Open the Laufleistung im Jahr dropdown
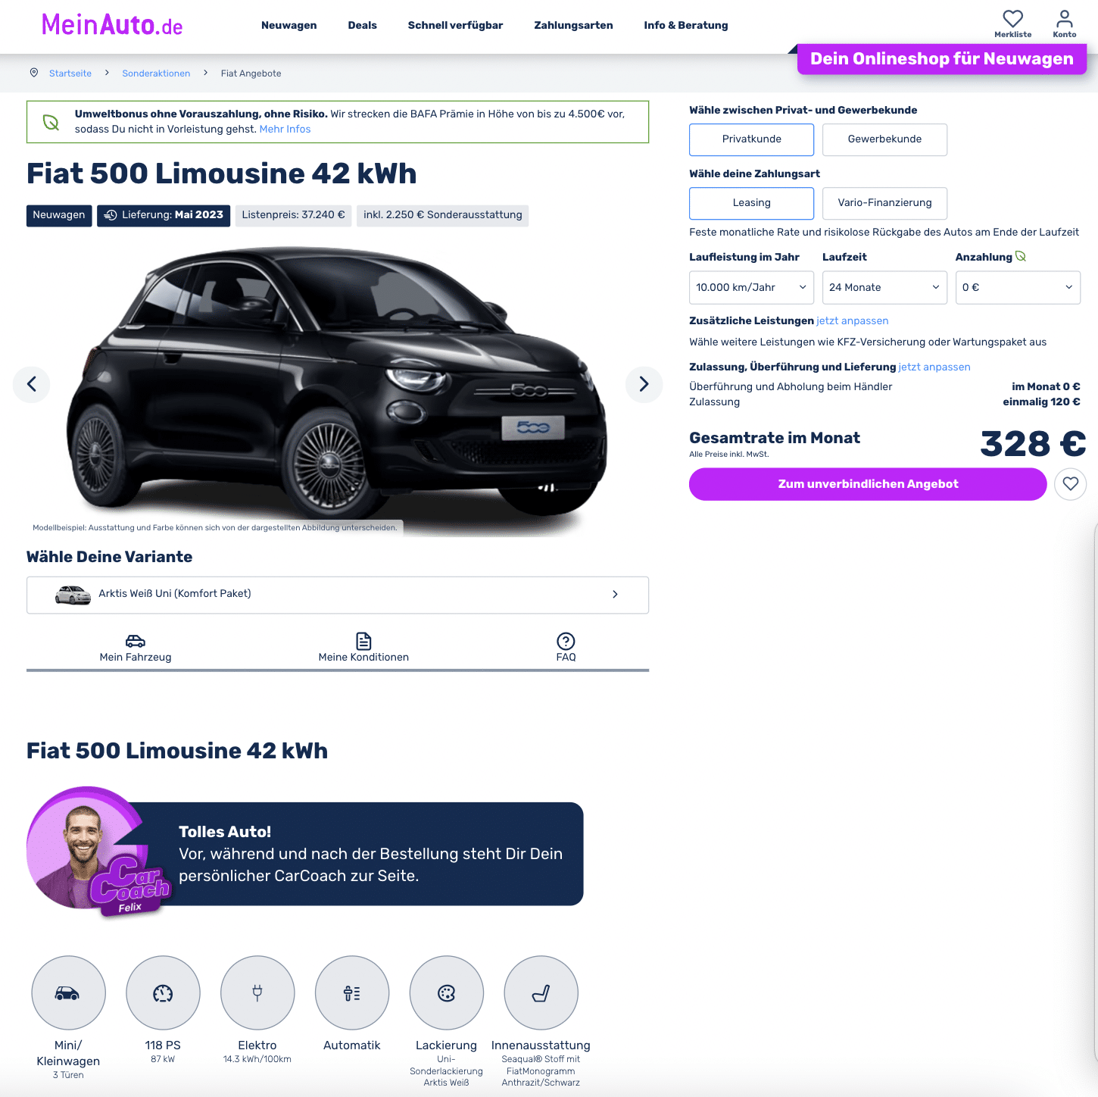1098x1097 pixels. click(751, 288)
